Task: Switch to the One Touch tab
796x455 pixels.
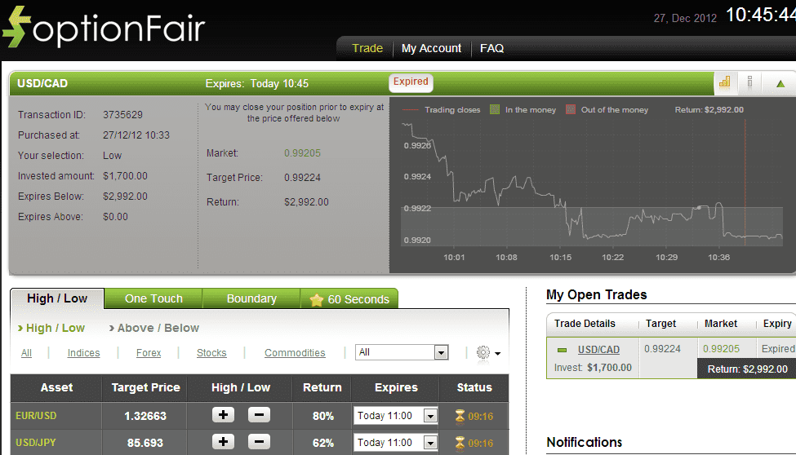Action: pos(153,298)
